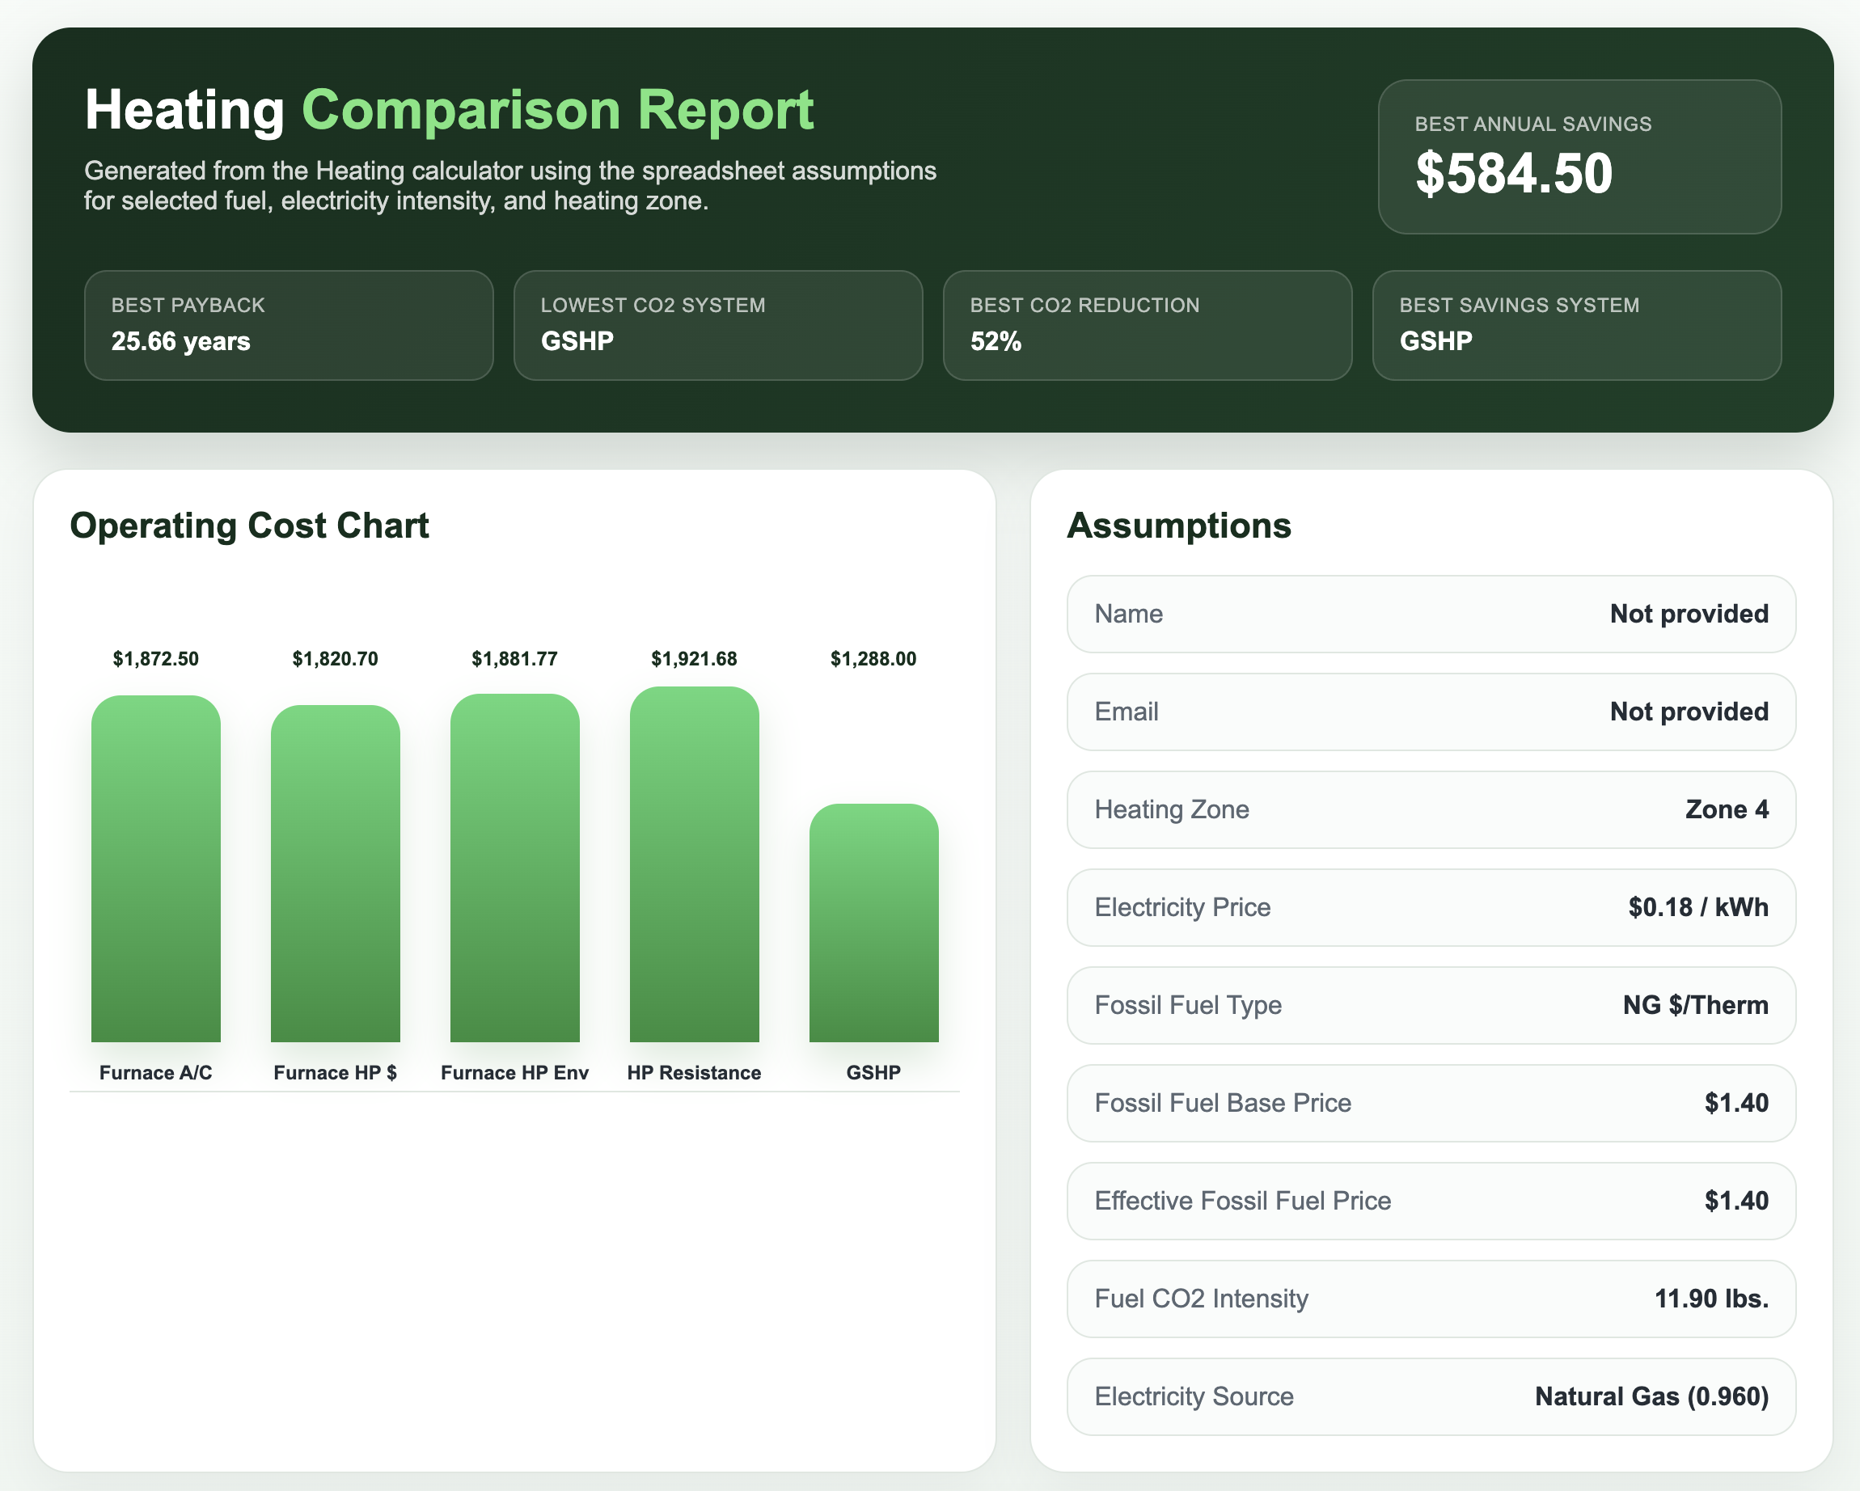This screenshot has height=1491, width=1860.
Task: Click the Zone 4 value
Action: pos(1727,809)
